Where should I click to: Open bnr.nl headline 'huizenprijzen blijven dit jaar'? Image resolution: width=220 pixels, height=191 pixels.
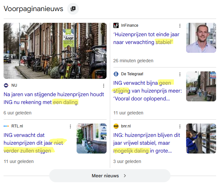147,143
